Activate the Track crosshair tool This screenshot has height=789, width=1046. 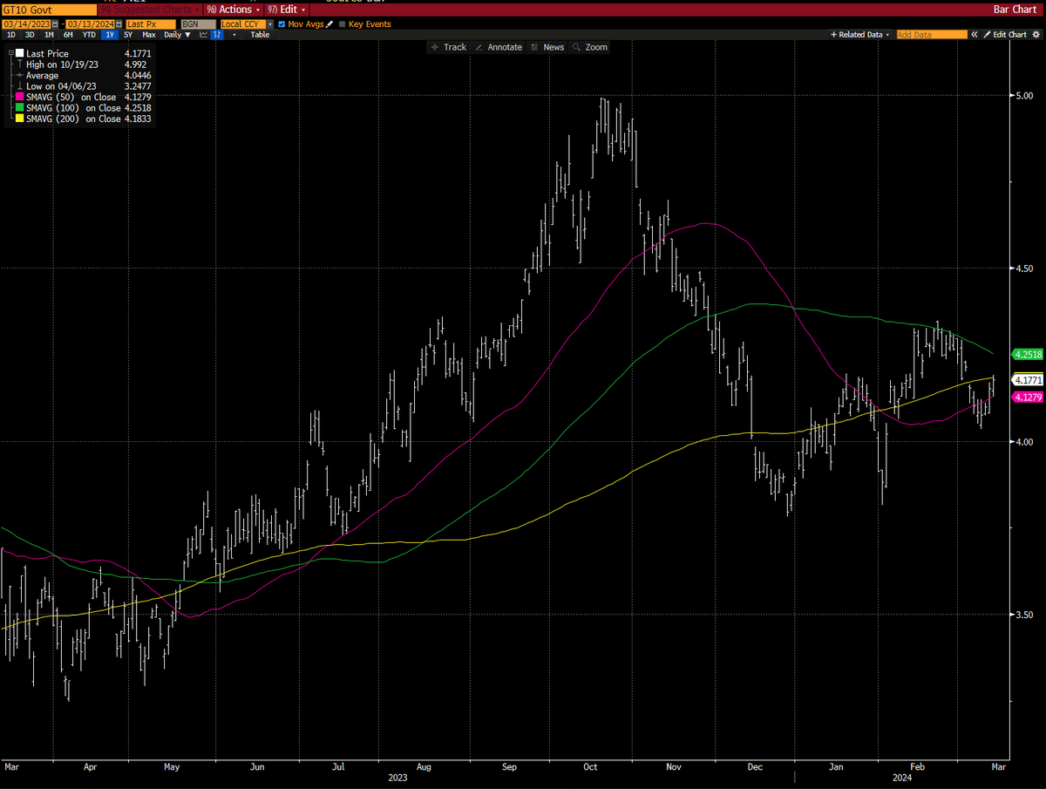448,47
